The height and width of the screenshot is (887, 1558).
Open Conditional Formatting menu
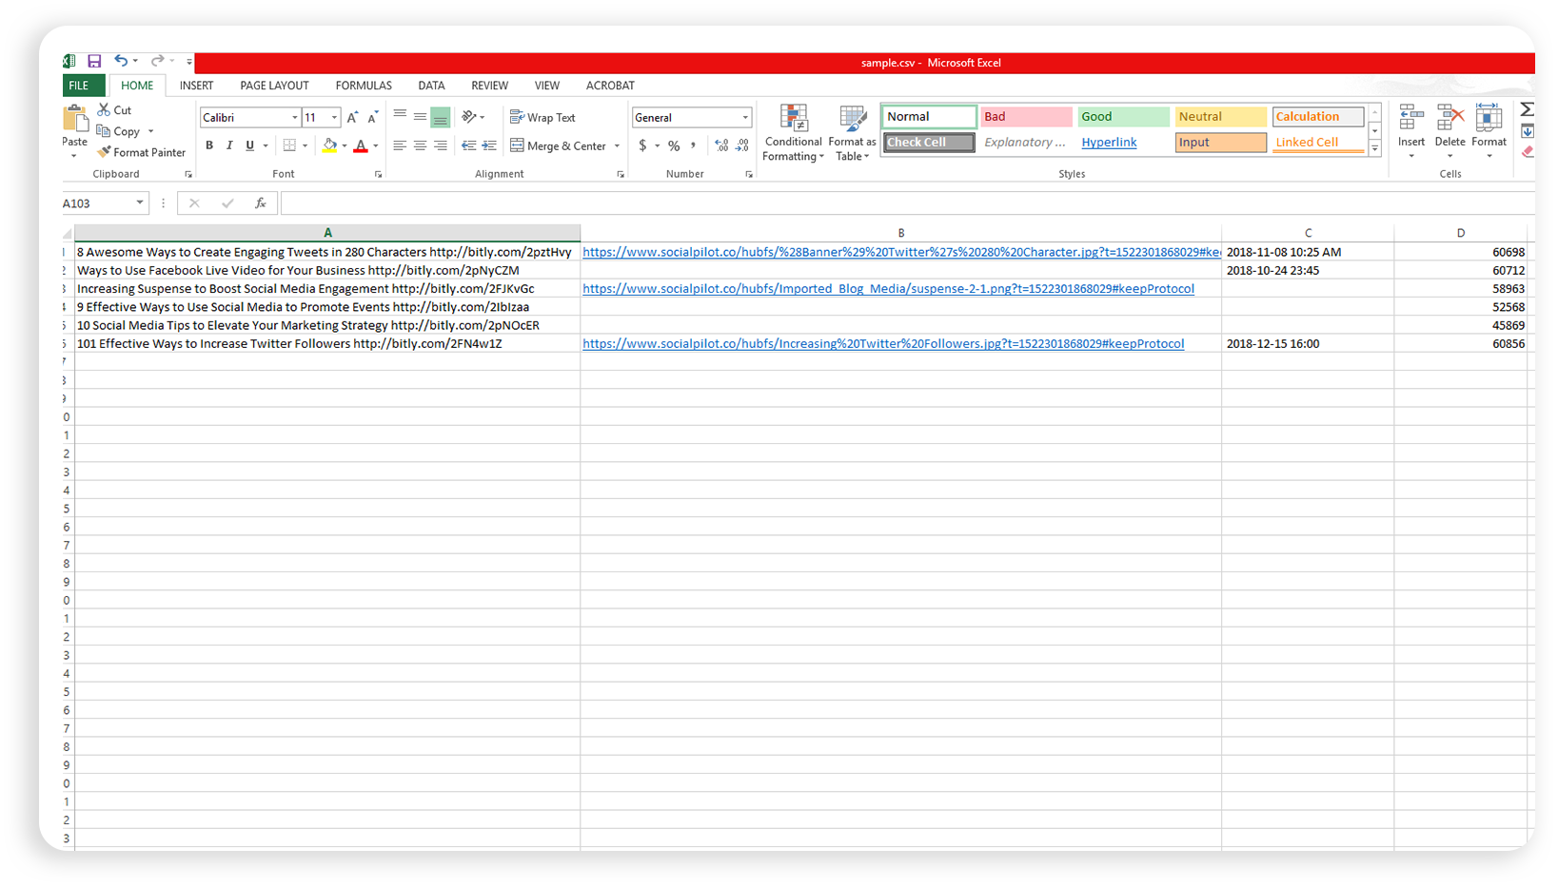click(793, 133)
